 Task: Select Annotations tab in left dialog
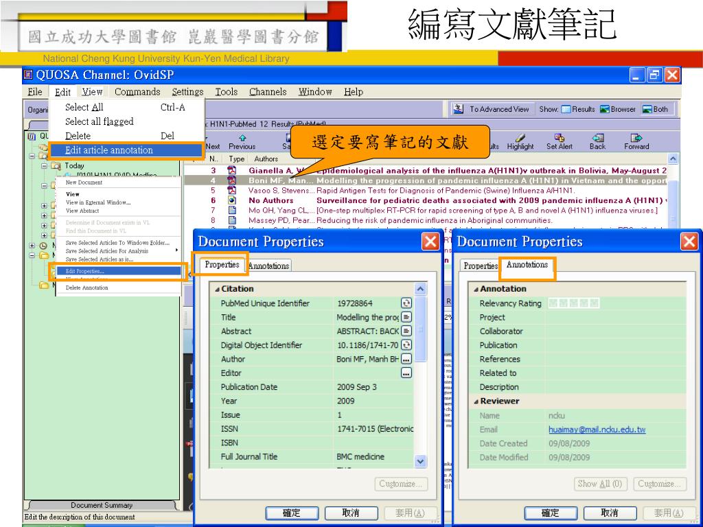(268, 266)
